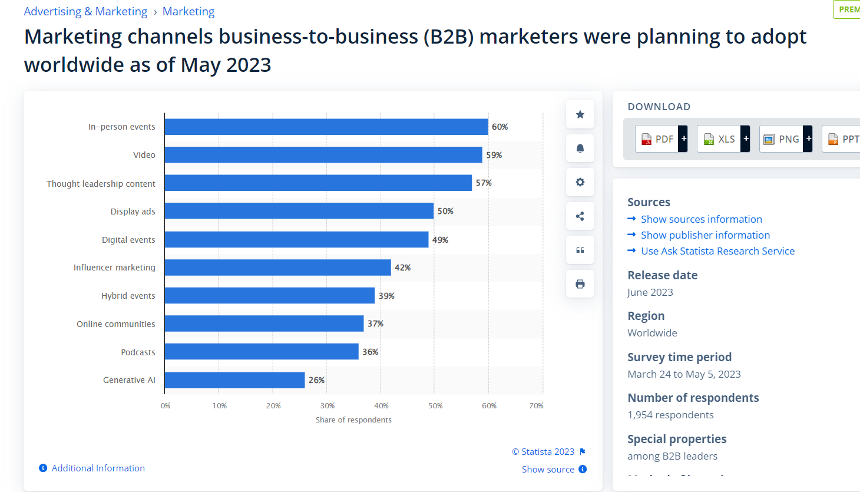Open Show publisher information link
The width and height of the screenshot is (860, 492).
(x=705, y=235)
